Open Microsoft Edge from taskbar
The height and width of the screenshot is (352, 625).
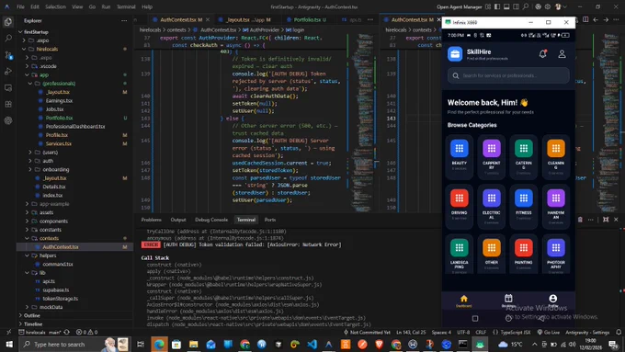click(x=159, y=344)
